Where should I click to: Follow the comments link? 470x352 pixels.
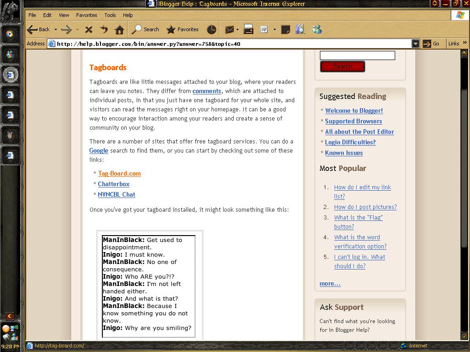(207, 91)
